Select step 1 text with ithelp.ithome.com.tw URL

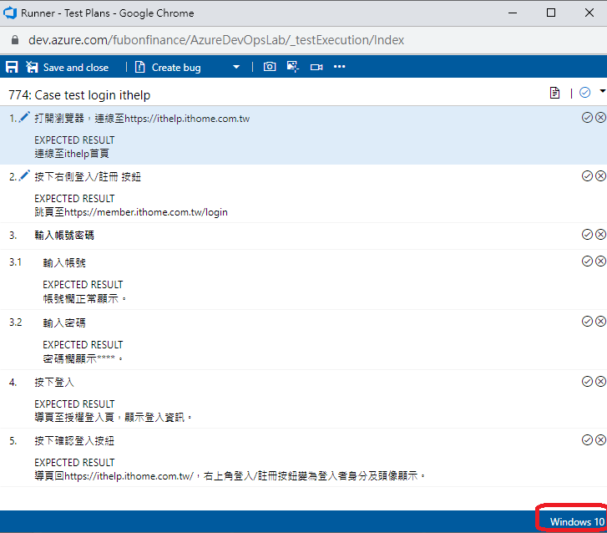point(142,119)
